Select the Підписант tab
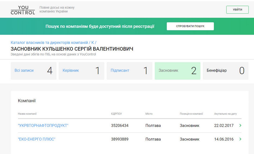The width and height of the screenshot is (254, 154). 130,71
